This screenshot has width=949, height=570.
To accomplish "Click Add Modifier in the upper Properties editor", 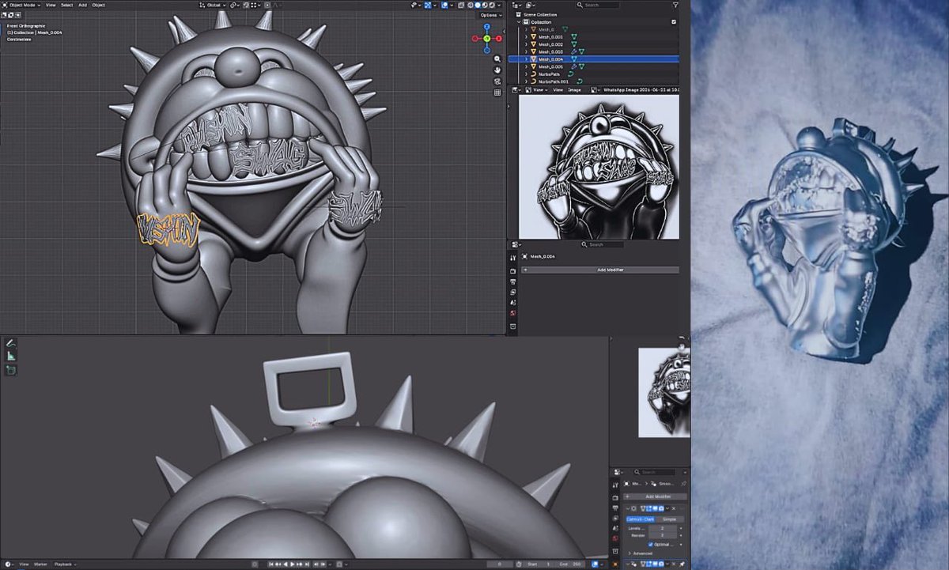I will (601, 270).
